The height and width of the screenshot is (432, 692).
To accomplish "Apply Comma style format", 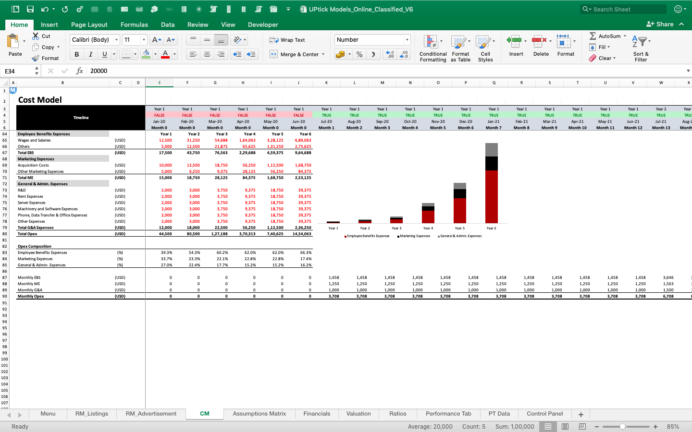I will [373, 54].
